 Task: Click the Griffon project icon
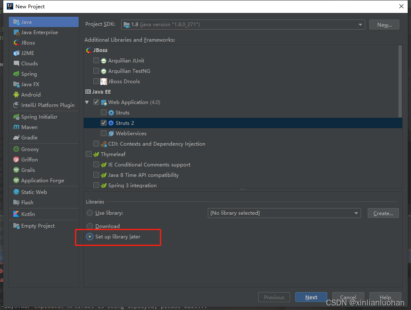coord(16,159)
